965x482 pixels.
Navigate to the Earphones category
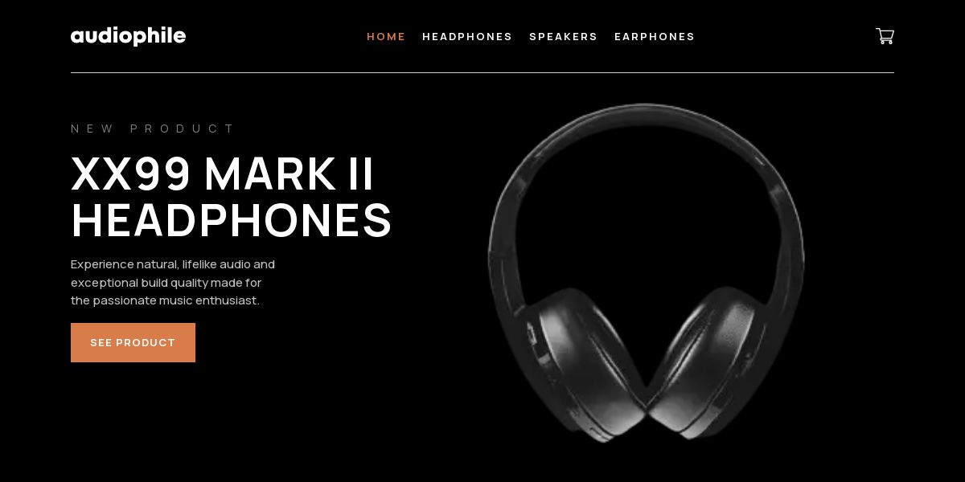655,37
